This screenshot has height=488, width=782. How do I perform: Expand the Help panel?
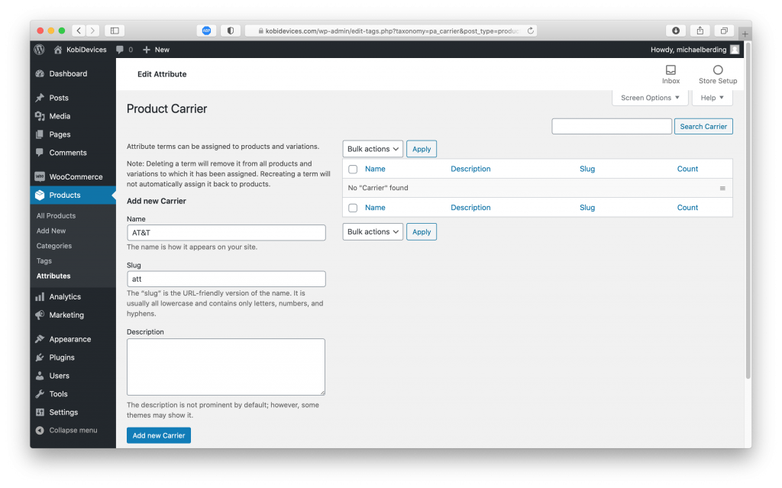point(713,98)
